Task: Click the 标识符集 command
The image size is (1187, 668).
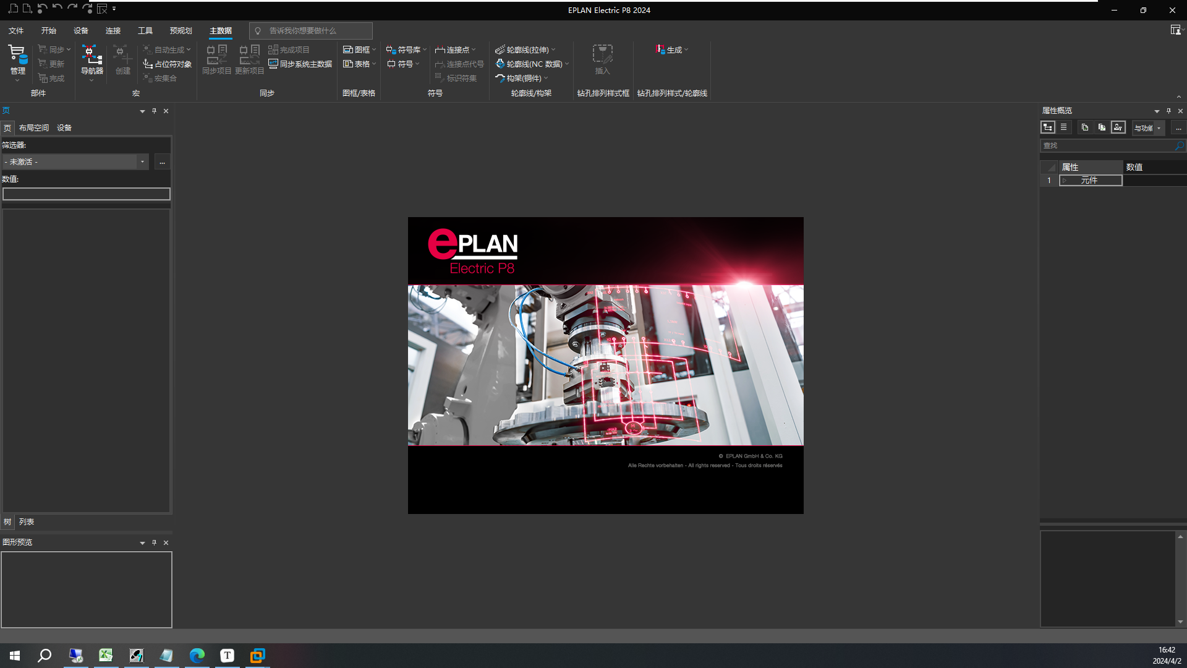Action: click(x=455, y=78)
